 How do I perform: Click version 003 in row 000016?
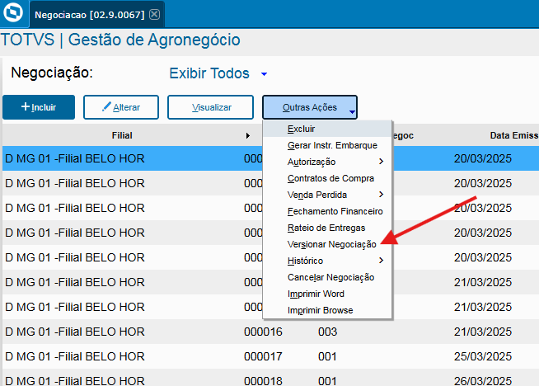(x=327, y=332)
